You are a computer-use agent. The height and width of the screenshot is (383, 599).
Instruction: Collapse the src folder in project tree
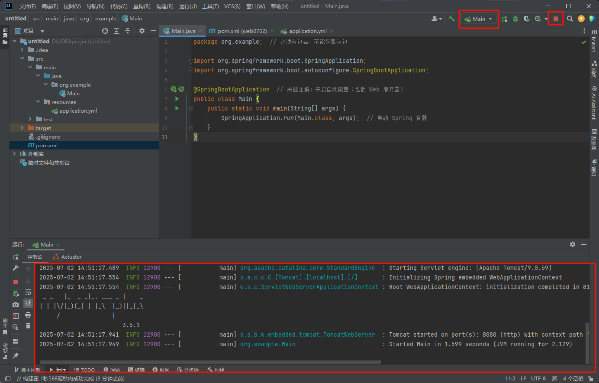click(x=22, y=58)
